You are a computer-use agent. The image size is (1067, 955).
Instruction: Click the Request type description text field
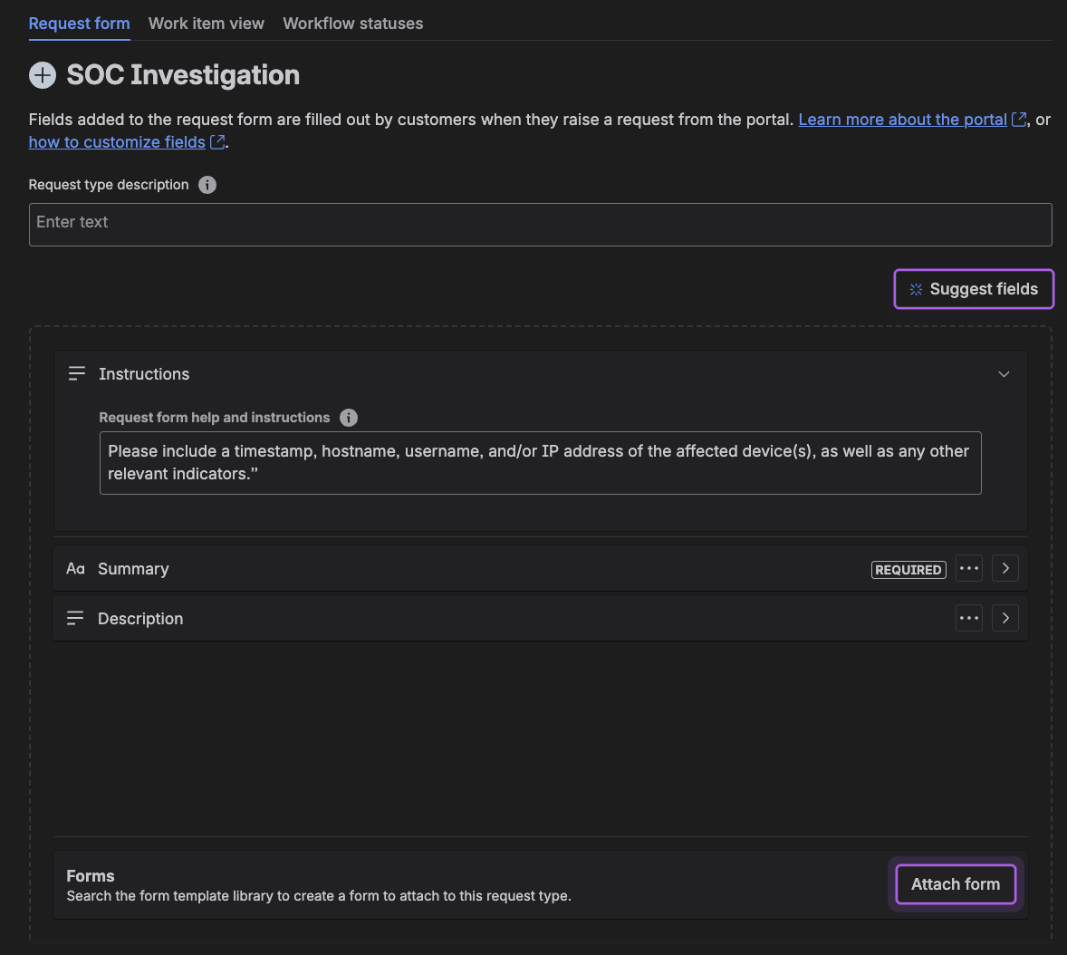pos(540,225)
